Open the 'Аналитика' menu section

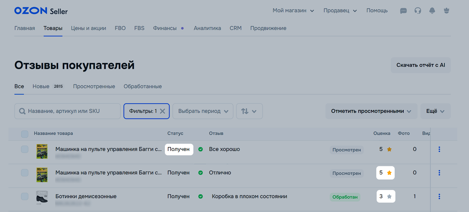pos(207,28)
